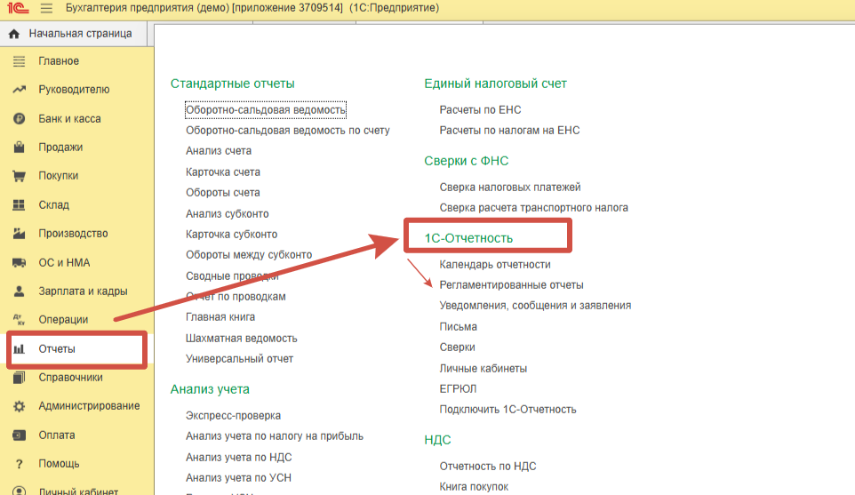
Task: Open Календарь отчетности
Action: (x=495, y=265)
